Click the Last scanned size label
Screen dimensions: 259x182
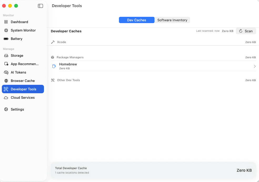(227, 31)
